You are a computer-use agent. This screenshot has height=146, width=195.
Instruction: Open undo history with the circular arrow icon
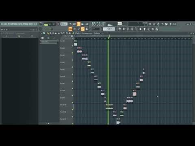pyautogui.click(x=150, y=24)
